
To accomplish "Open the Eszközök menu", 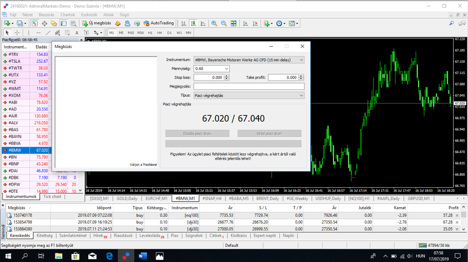I will pyautogui.click(x=89, y=14).
